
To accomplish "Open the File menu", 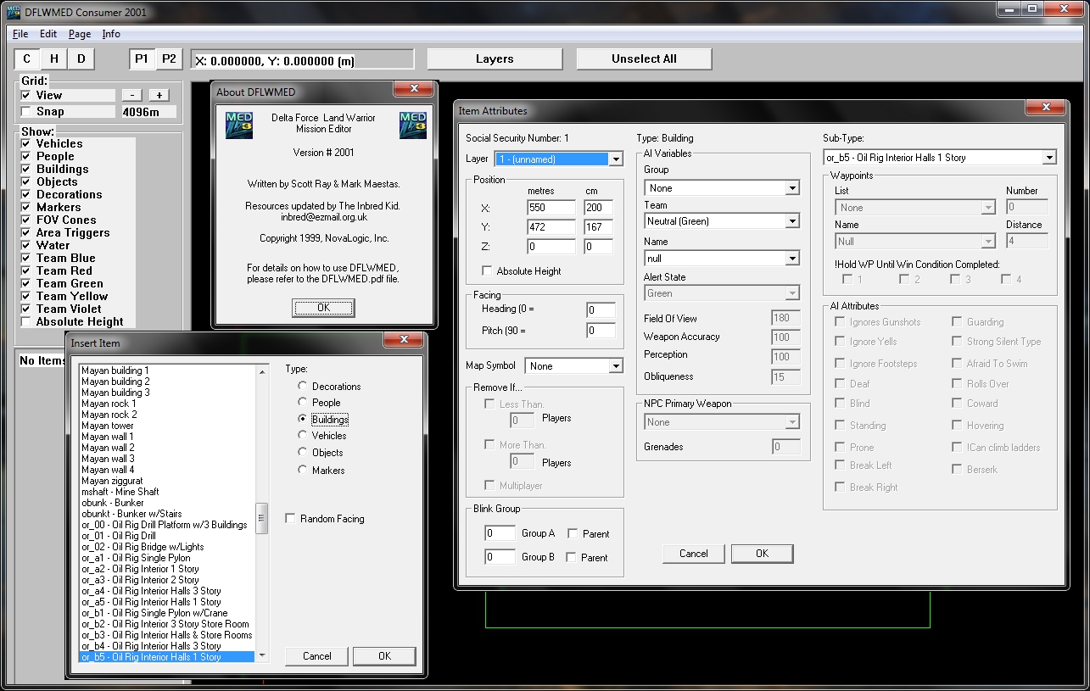I will 20,34.
